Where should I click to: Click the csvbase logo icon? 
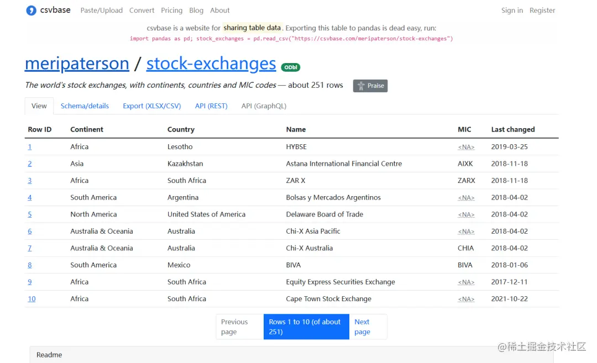32,10
